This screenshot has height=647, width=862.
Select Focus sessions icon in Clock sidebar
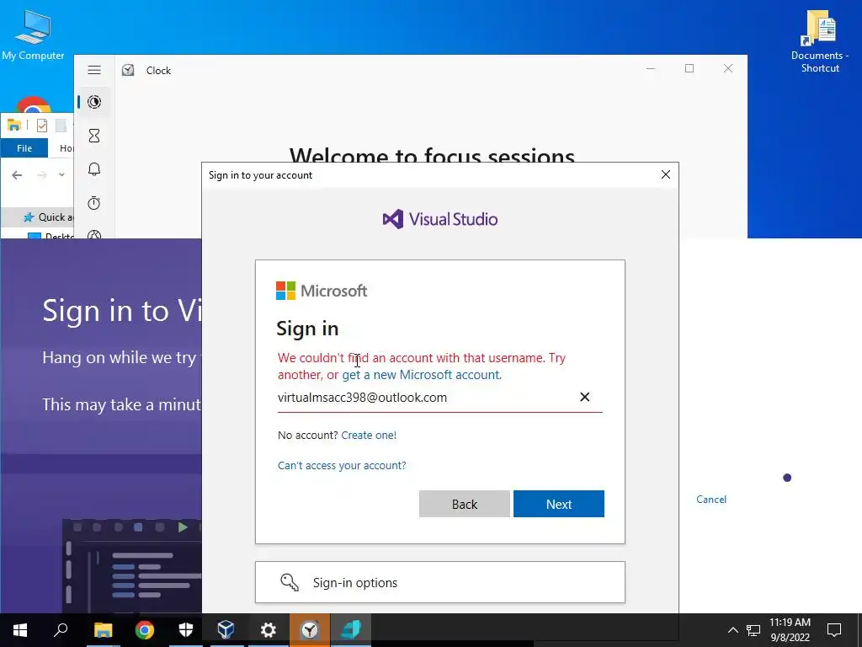(x=94, y=102)
